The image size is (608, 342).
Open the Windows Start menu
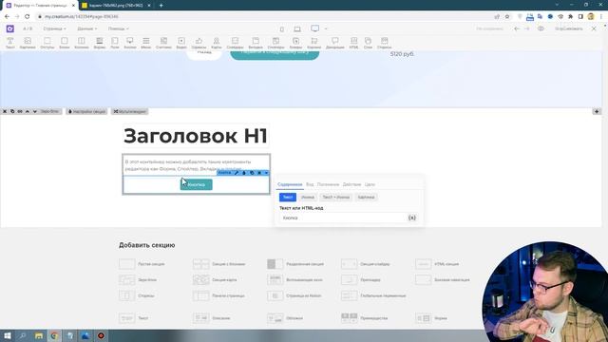7,335
